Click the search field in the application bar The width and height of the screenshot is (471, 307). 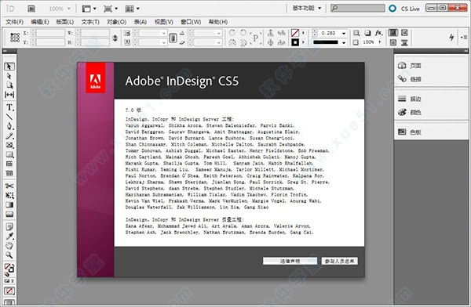coord(357,8)
